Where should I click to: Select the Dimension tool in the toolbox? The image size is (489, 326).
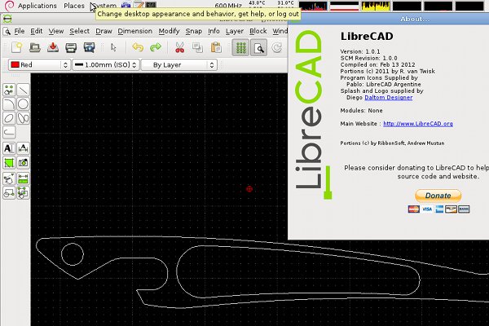tap(23, 148)
